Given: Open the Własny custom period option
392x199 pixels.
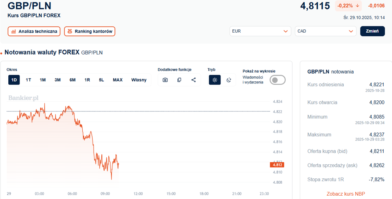Looking at the screenshot, I should coord(139,80).
